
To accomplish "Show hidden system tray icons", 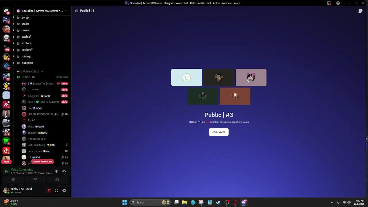I will (332, 202).
